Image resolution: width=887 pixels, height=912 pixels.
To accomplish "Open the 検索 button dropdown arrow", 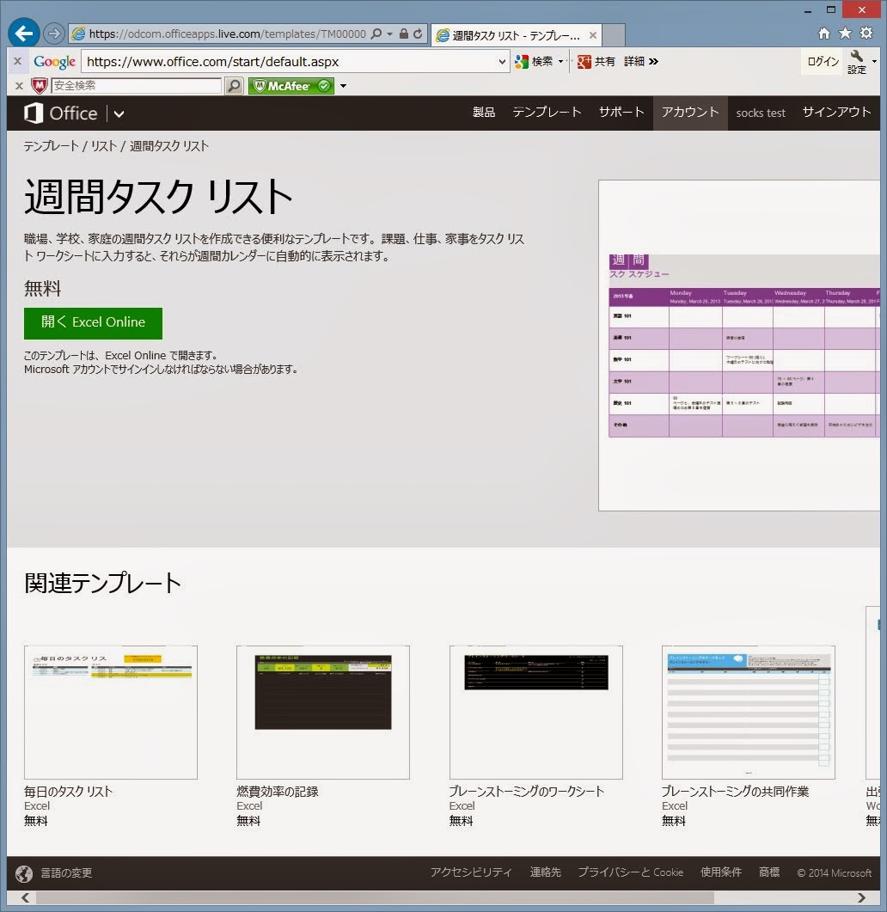I will [x=560, y=62].
